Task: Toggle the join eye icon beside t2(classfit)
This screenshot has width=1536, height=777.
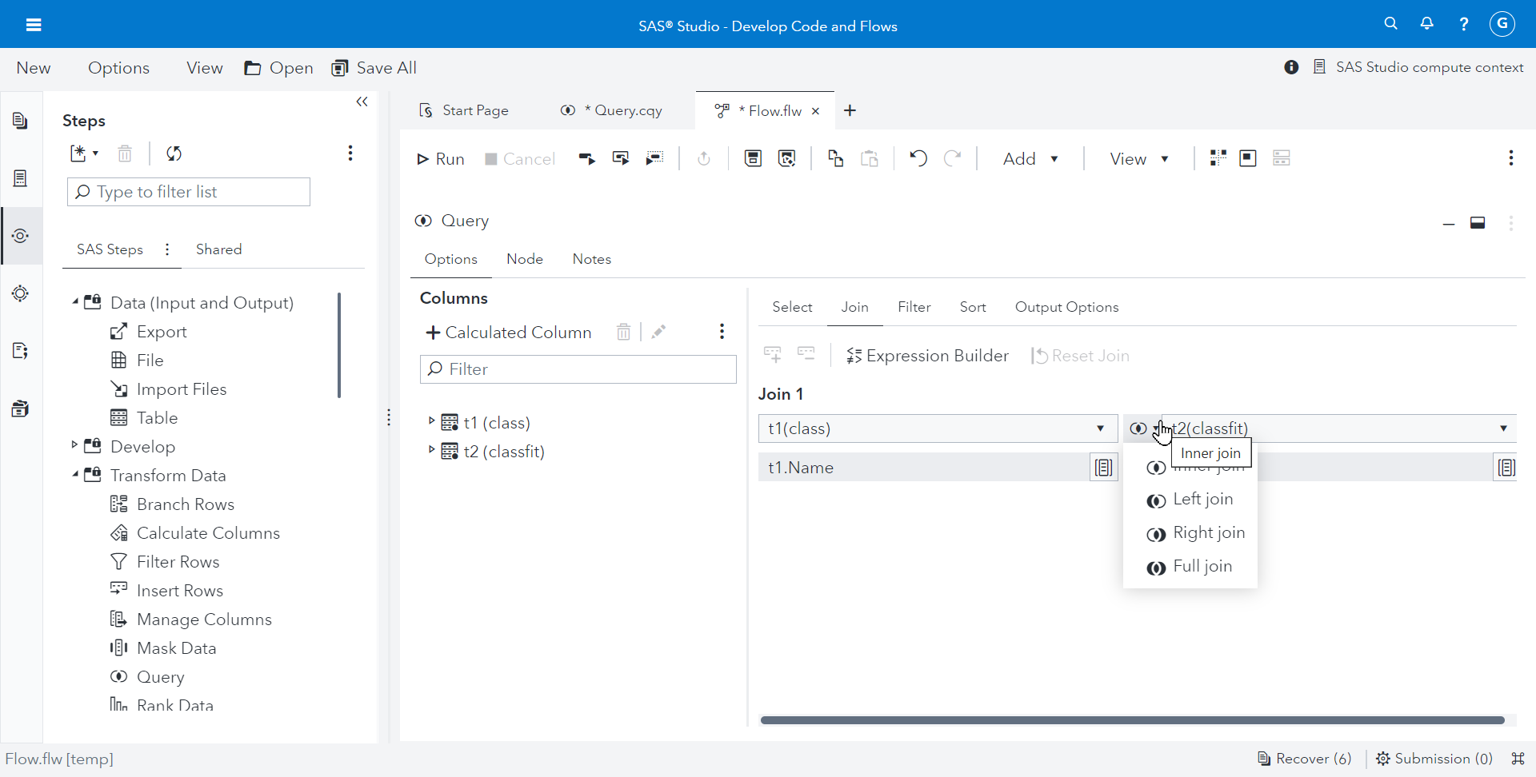Action: (x=1139, y=428)
